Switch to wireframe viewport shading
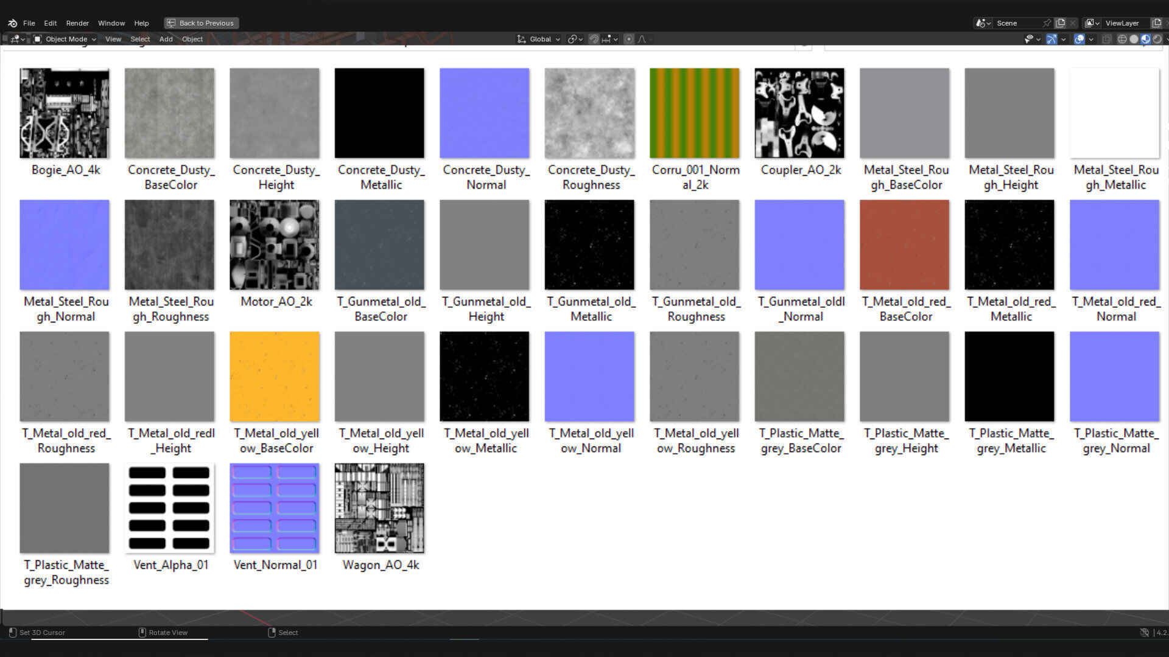This screenshot has width=1169, height=657. (x=1122, y=39)
